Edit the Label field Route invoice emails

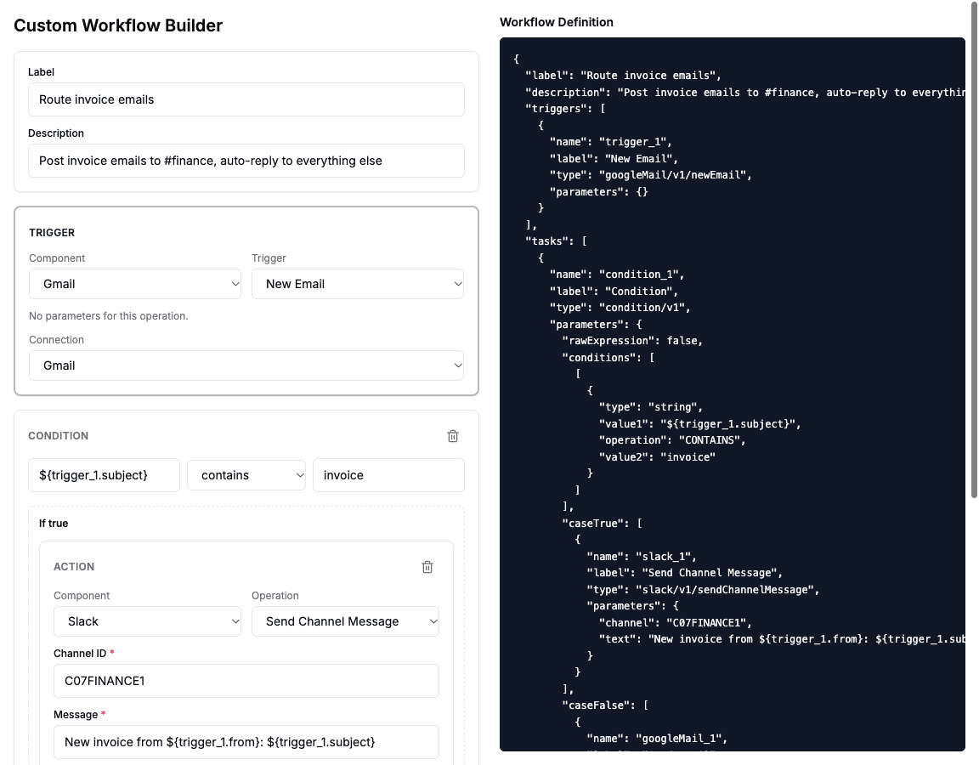coord(246,100)
